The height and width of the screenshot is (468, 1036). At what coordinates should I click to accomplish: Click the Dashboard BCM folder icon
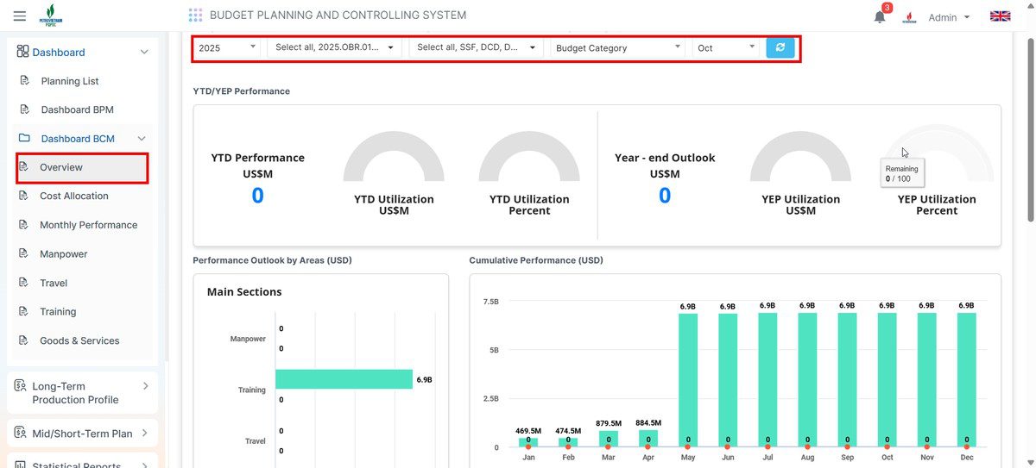25,138
